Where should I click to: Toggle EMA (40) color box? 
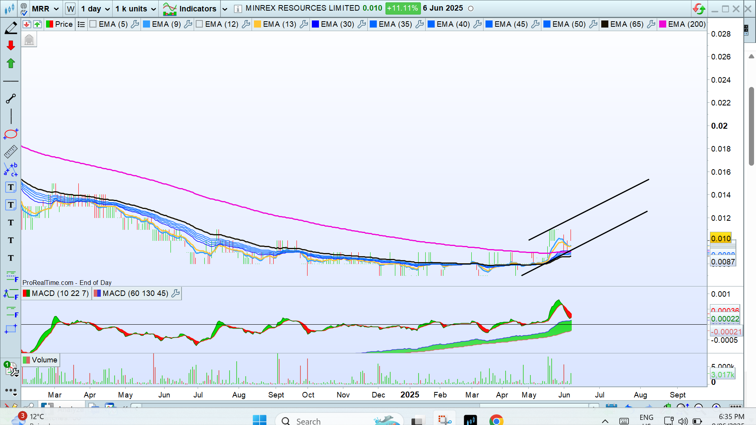pyautogui.click(x=431, y=24)
